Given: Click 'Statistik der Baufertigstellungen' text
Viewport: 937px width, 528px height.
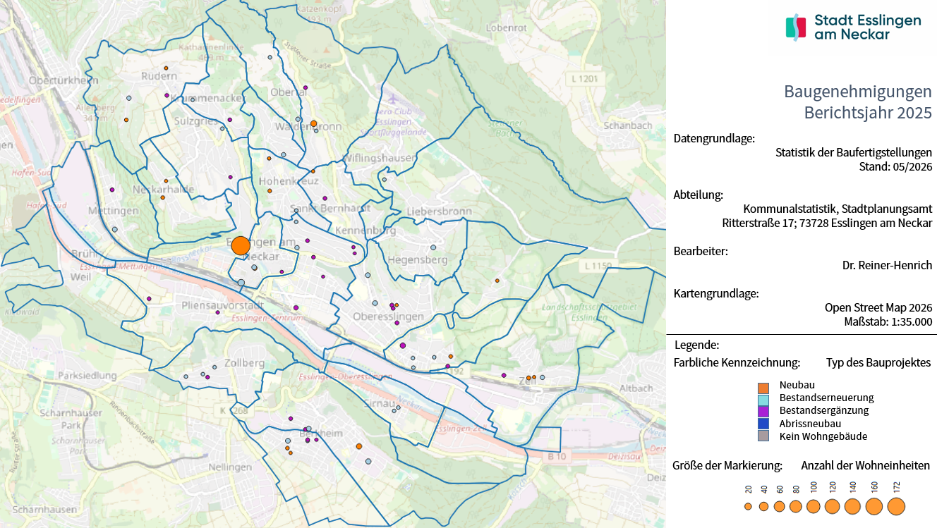Looking at the screenshot, I should (854, 152).
